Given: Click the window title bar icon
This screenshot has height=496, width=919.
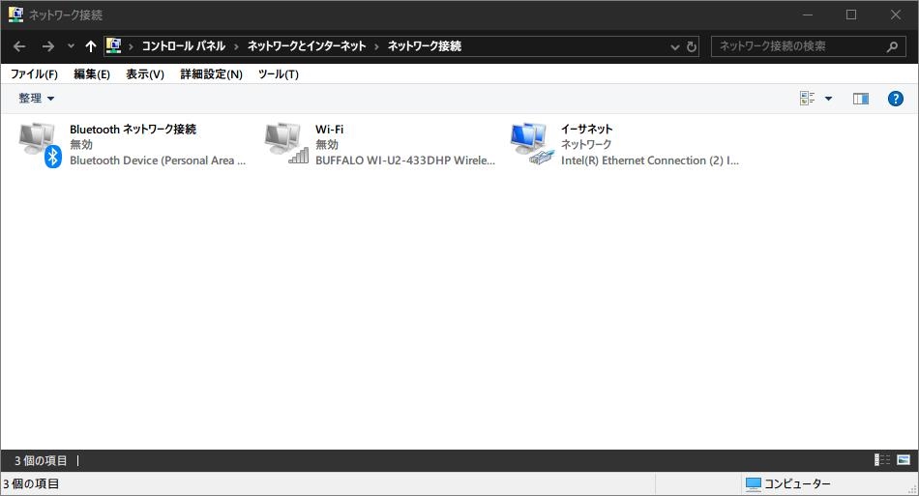Looking at the screenshot, I should (x=15, y=15).
